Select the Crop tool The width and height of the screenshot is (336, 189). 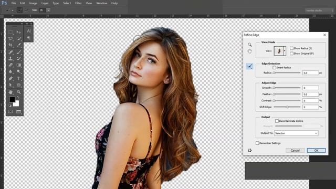10,45
